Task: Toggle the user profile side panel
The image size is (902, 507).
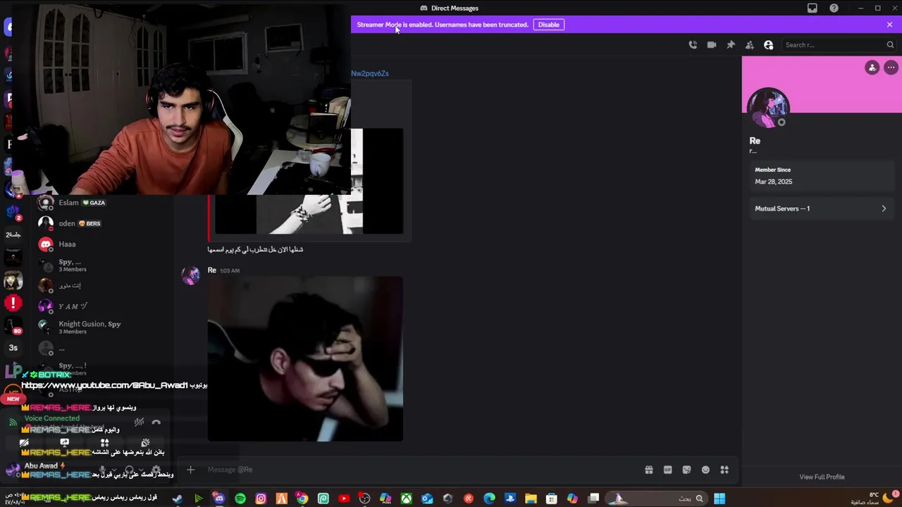Action: 769,45
